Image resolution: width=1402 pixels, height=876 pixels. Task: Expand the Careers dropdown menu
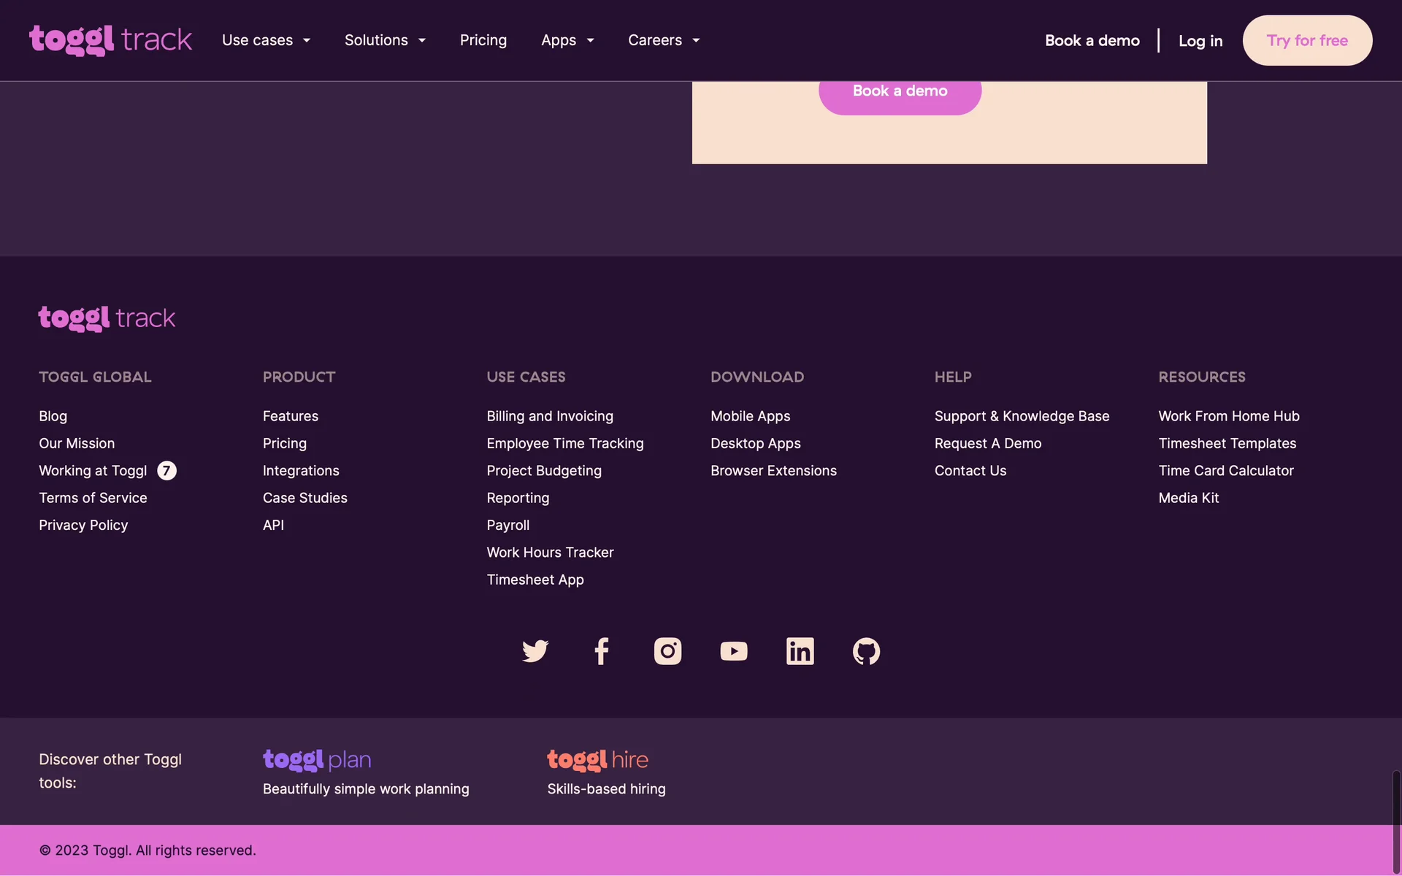tap(664, 40)
